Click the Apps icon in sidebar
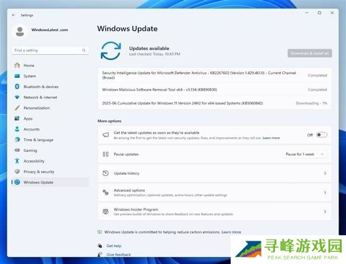 [17, 118]
